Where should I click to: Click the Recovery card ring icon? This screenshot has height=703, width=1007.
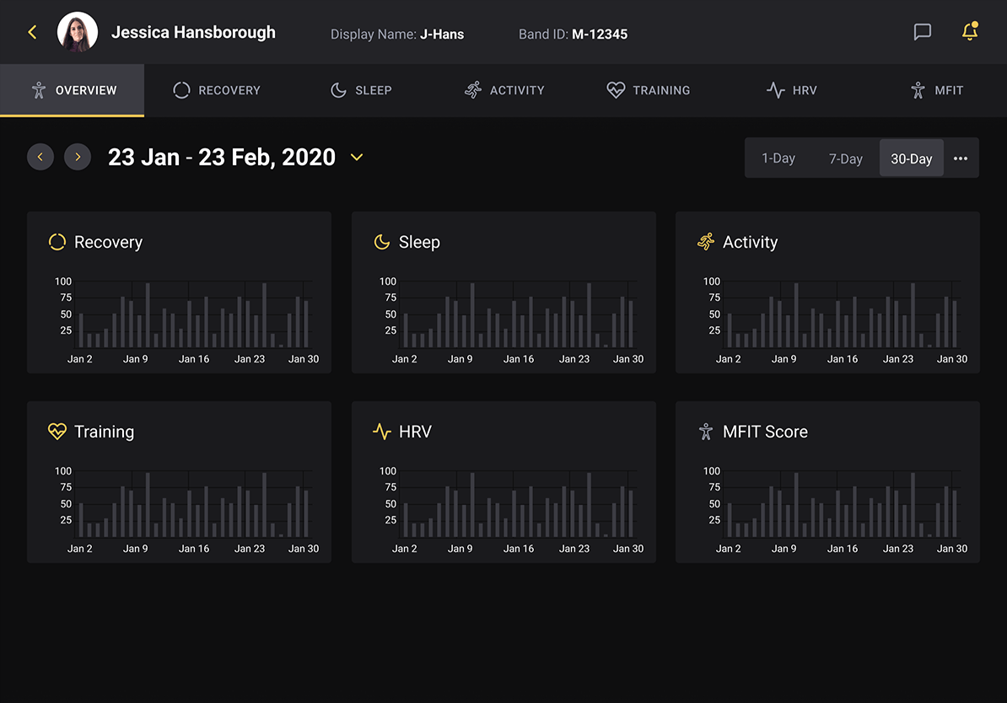pos(57,243)
